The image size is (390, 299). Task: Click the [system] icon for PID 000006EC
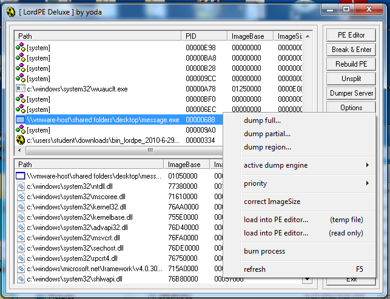(21, 109)
